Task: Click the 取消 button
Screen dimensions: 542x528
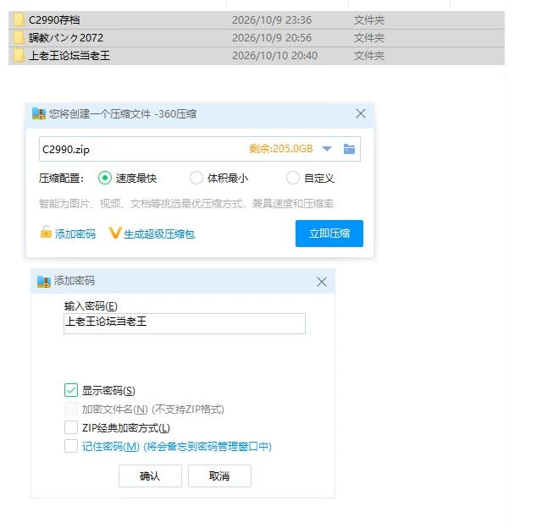Action: 219,476
